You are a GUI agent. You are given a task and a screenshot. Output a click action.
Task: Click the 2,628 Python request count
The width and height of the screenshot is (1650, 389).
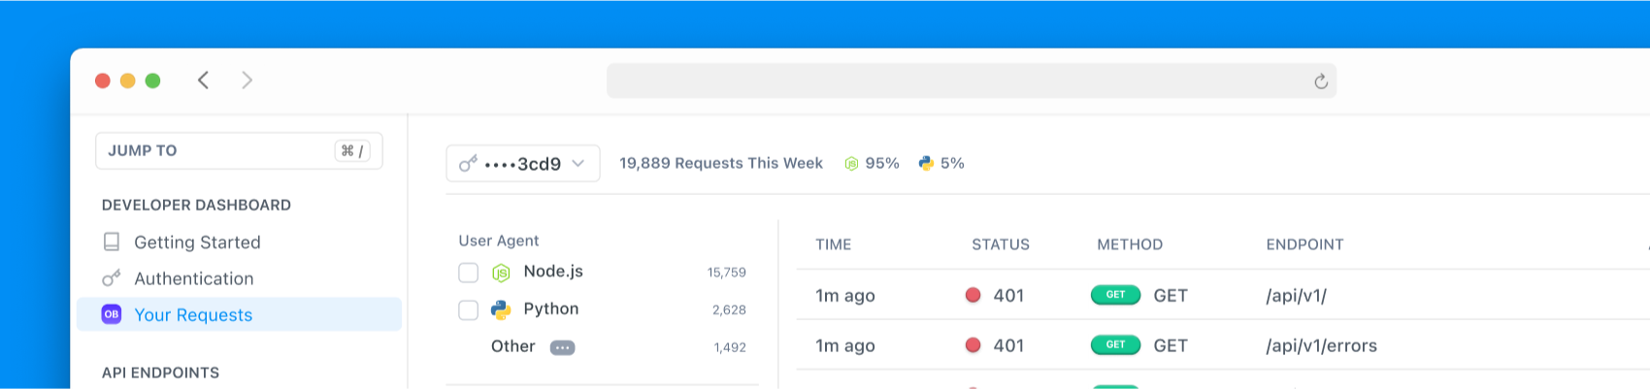[729, 310]
